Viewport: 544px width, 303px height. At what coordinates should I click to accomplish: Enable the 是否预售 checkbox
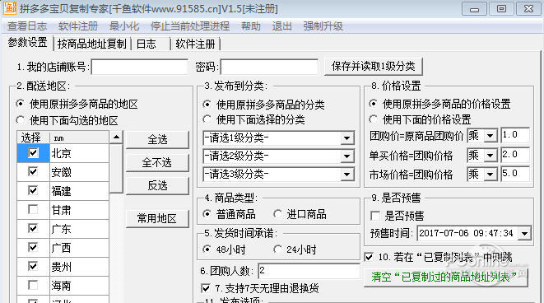[375, 216]
